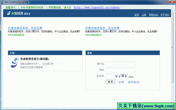Image resolution: width=176 pixels, height=110 pixels.
Task: Open the www.toposoft.cn/topoas link at the top
Action: coord(97,7)
